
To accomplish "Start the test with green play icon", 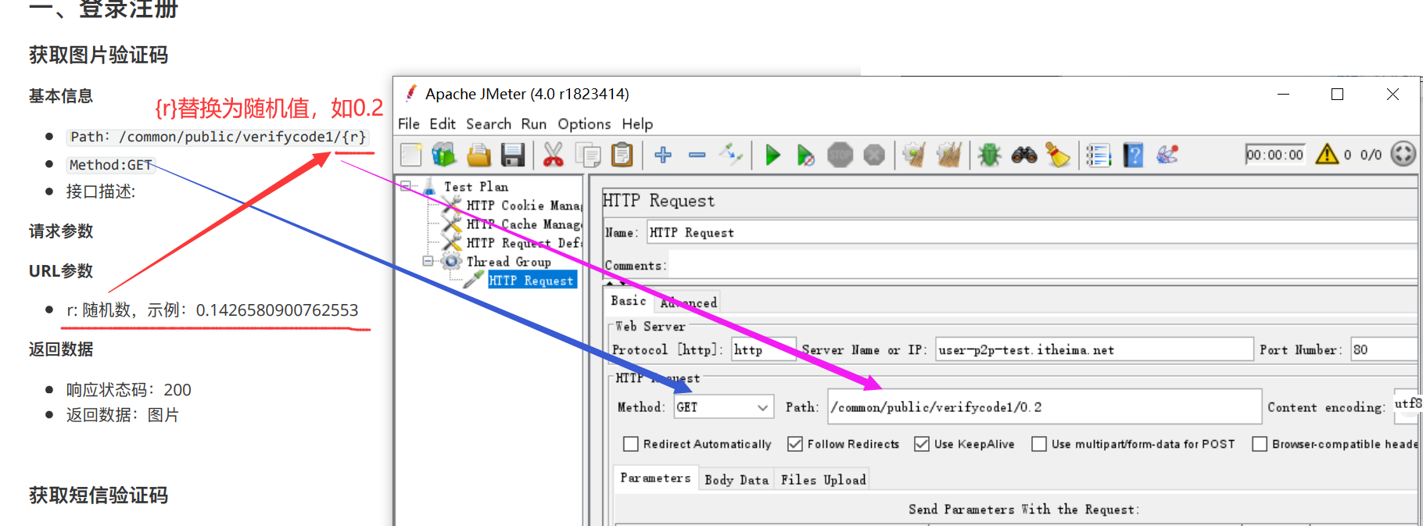I will 772,155.
